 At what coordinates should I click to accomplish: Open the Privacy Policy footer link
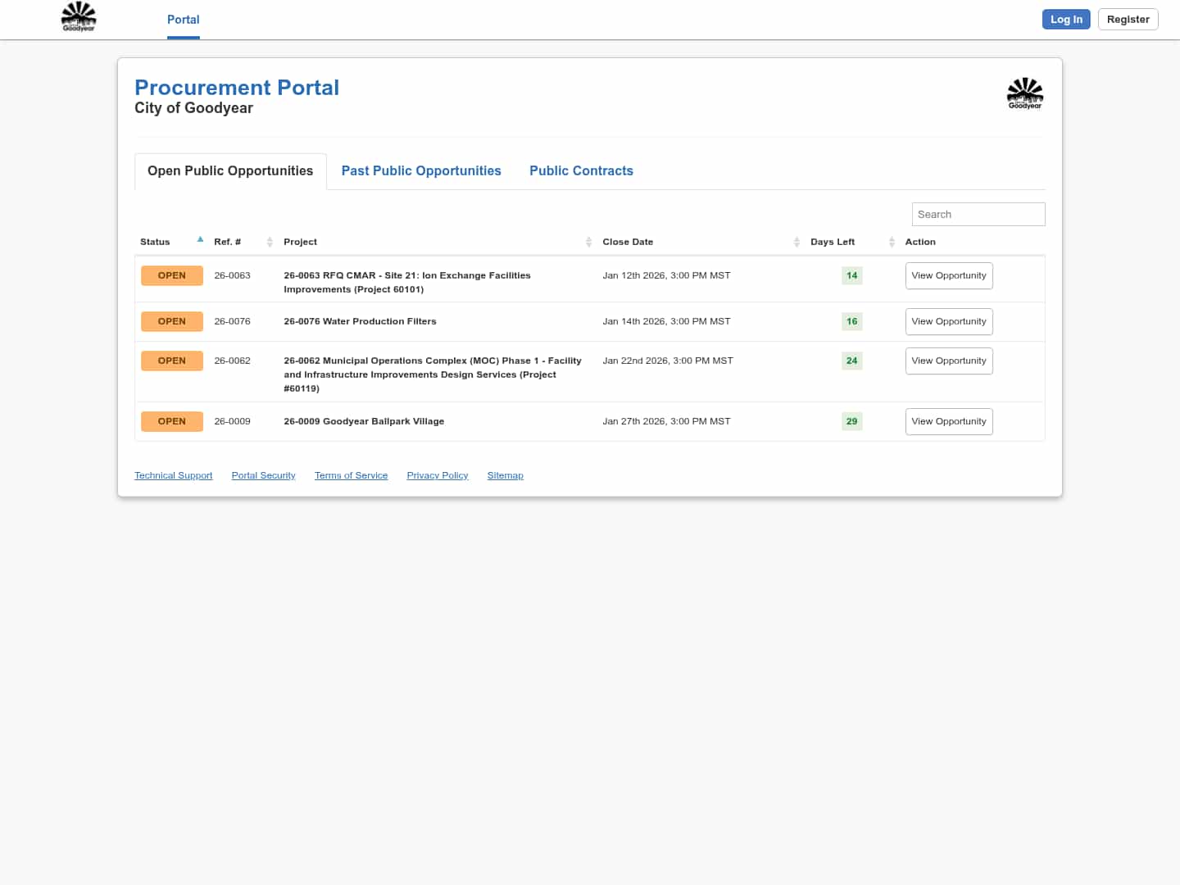click(x=437, y=475)
